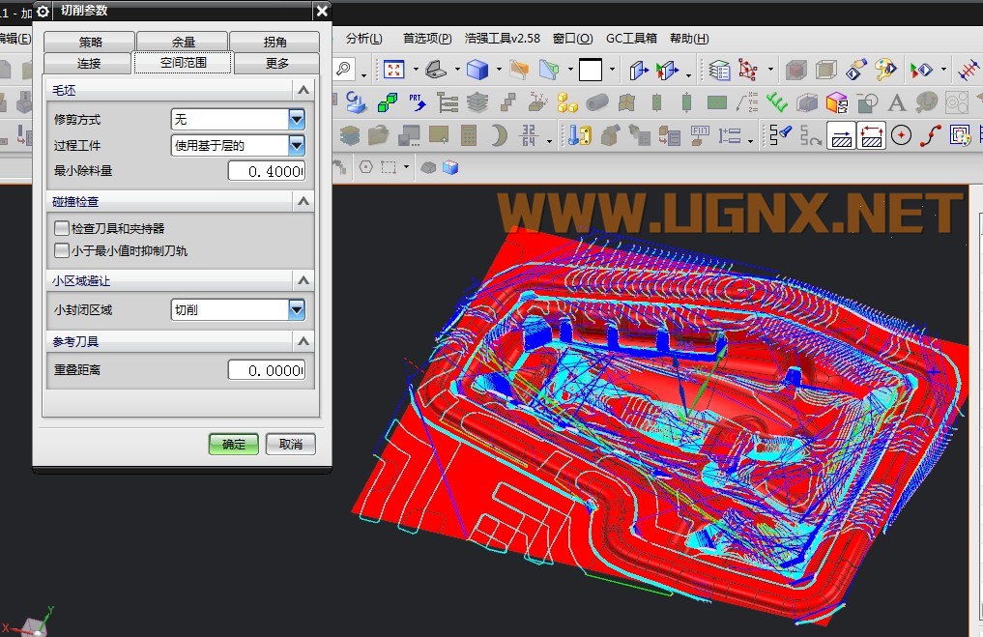Click the red WCS wireframe nodes icon
This screenshot has width=983, height=637.
pyautogui.click(x=747, y=70)
